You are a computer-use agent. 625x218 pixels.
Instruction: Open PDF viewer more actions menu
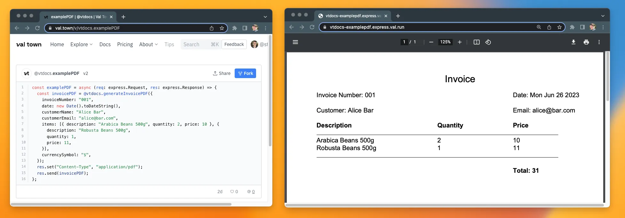599,42
